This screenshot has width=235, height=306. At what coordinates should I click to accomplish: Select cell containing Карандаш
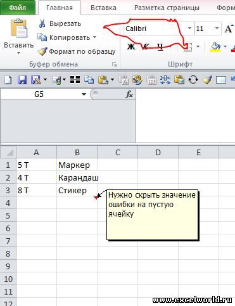click(77, 177)
